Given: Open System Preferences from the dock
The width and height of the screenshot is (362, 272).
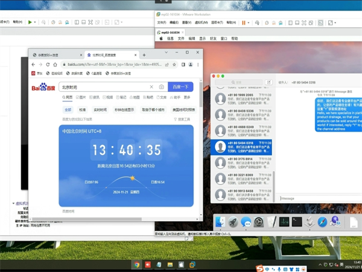Looking at the screenshot, I should click(x=259, y=222).
